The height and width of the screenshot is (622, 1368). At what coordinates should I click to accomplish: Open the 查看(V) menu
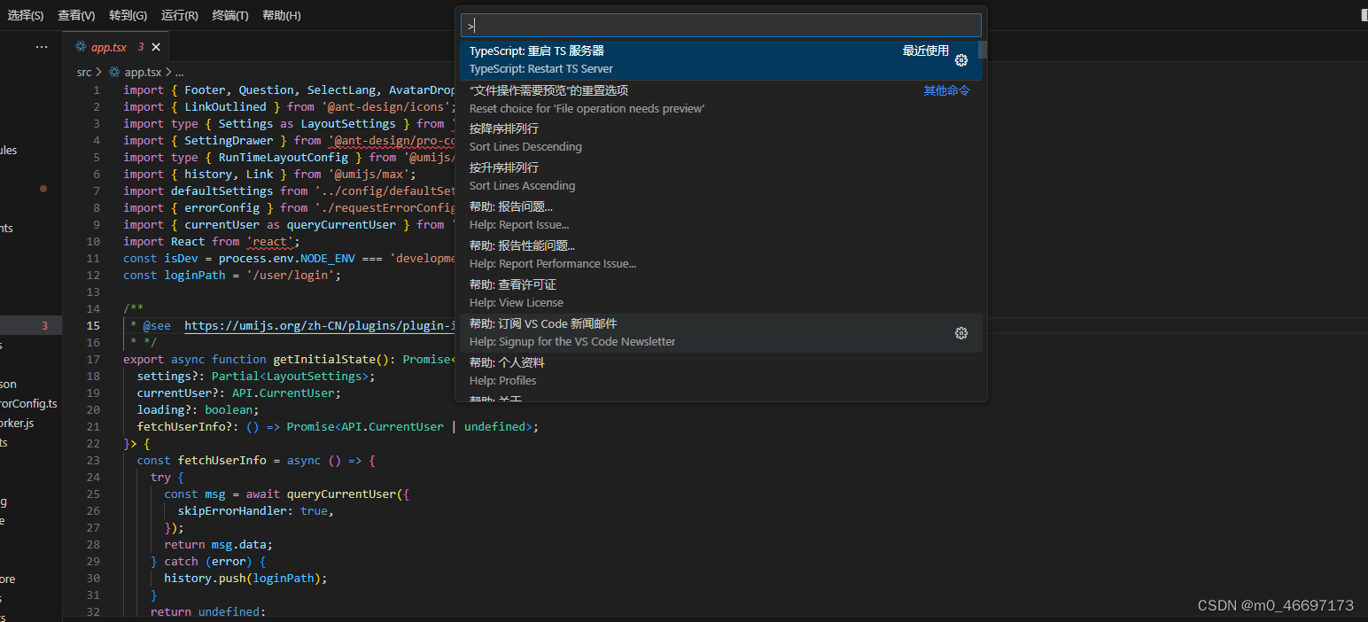click(x=75, y=15)
